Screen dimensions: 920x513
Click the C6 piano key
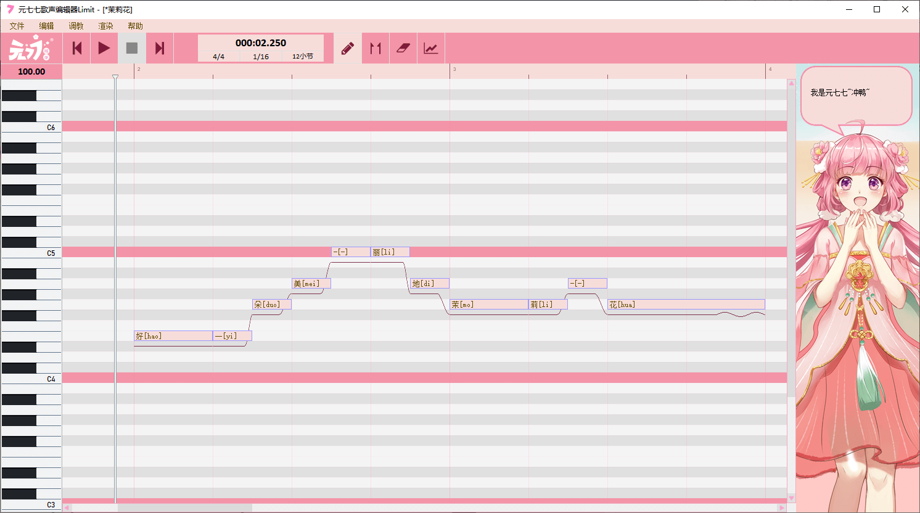(x=31, y=128)
